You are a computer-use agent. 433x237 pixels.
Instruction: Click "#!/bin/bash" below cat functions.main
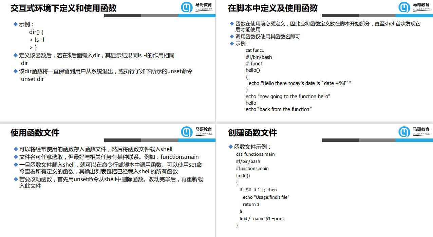point(248,161)
